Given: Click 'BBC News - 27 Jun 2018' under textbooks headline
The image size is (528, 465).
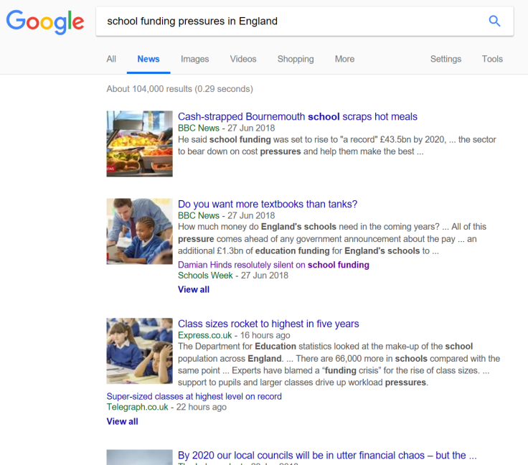Looking at the screenshot, I should 226,215.
